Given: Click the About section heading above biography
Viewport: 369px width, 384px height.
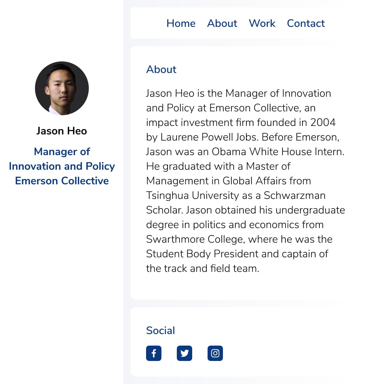Looking at the screenshot, I should [x=161, y=70].
